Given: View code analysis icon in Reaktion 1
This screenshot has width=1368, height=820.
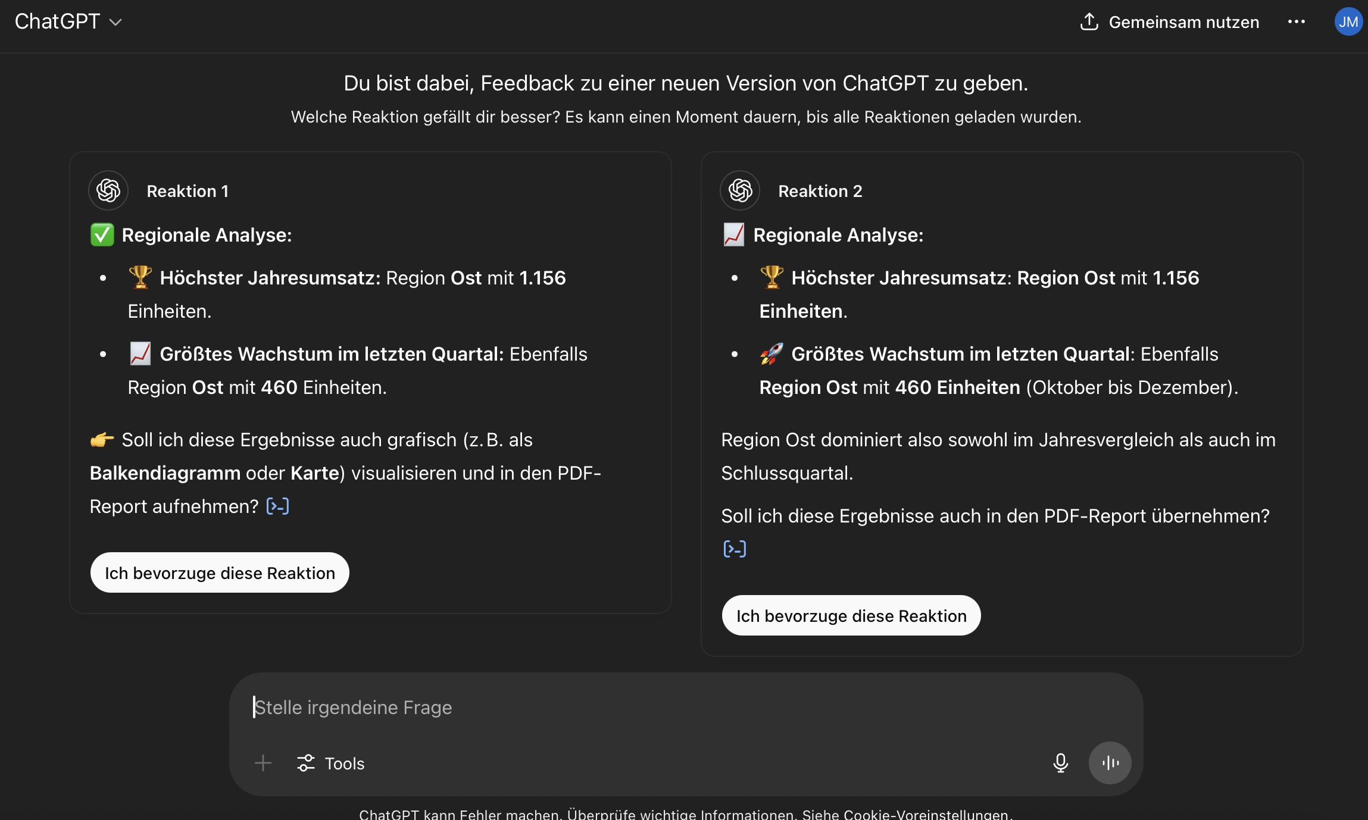Looking at the screenshot, I should point(277,506).
